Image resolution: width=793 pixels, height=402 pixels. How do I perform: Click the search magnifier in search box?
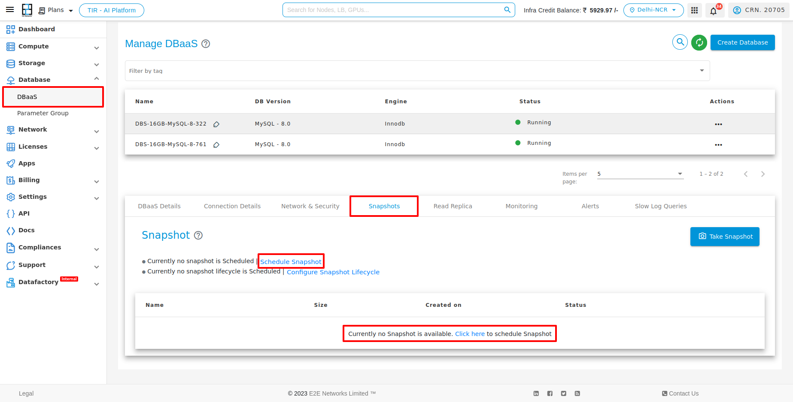pyautogui.click(x=507, y=9)
